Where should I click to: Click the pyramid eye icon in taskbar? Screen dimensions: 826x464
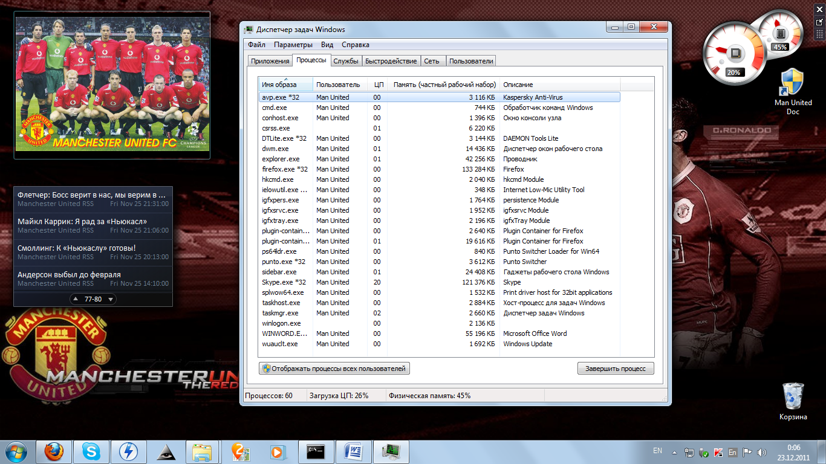click(x=166, y=452)
